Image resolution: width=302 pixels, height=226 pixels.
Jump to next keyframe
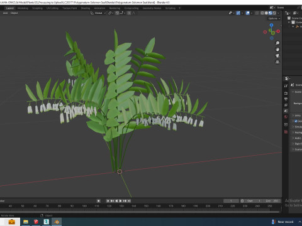pyautogui.click(x=125, y=201)
